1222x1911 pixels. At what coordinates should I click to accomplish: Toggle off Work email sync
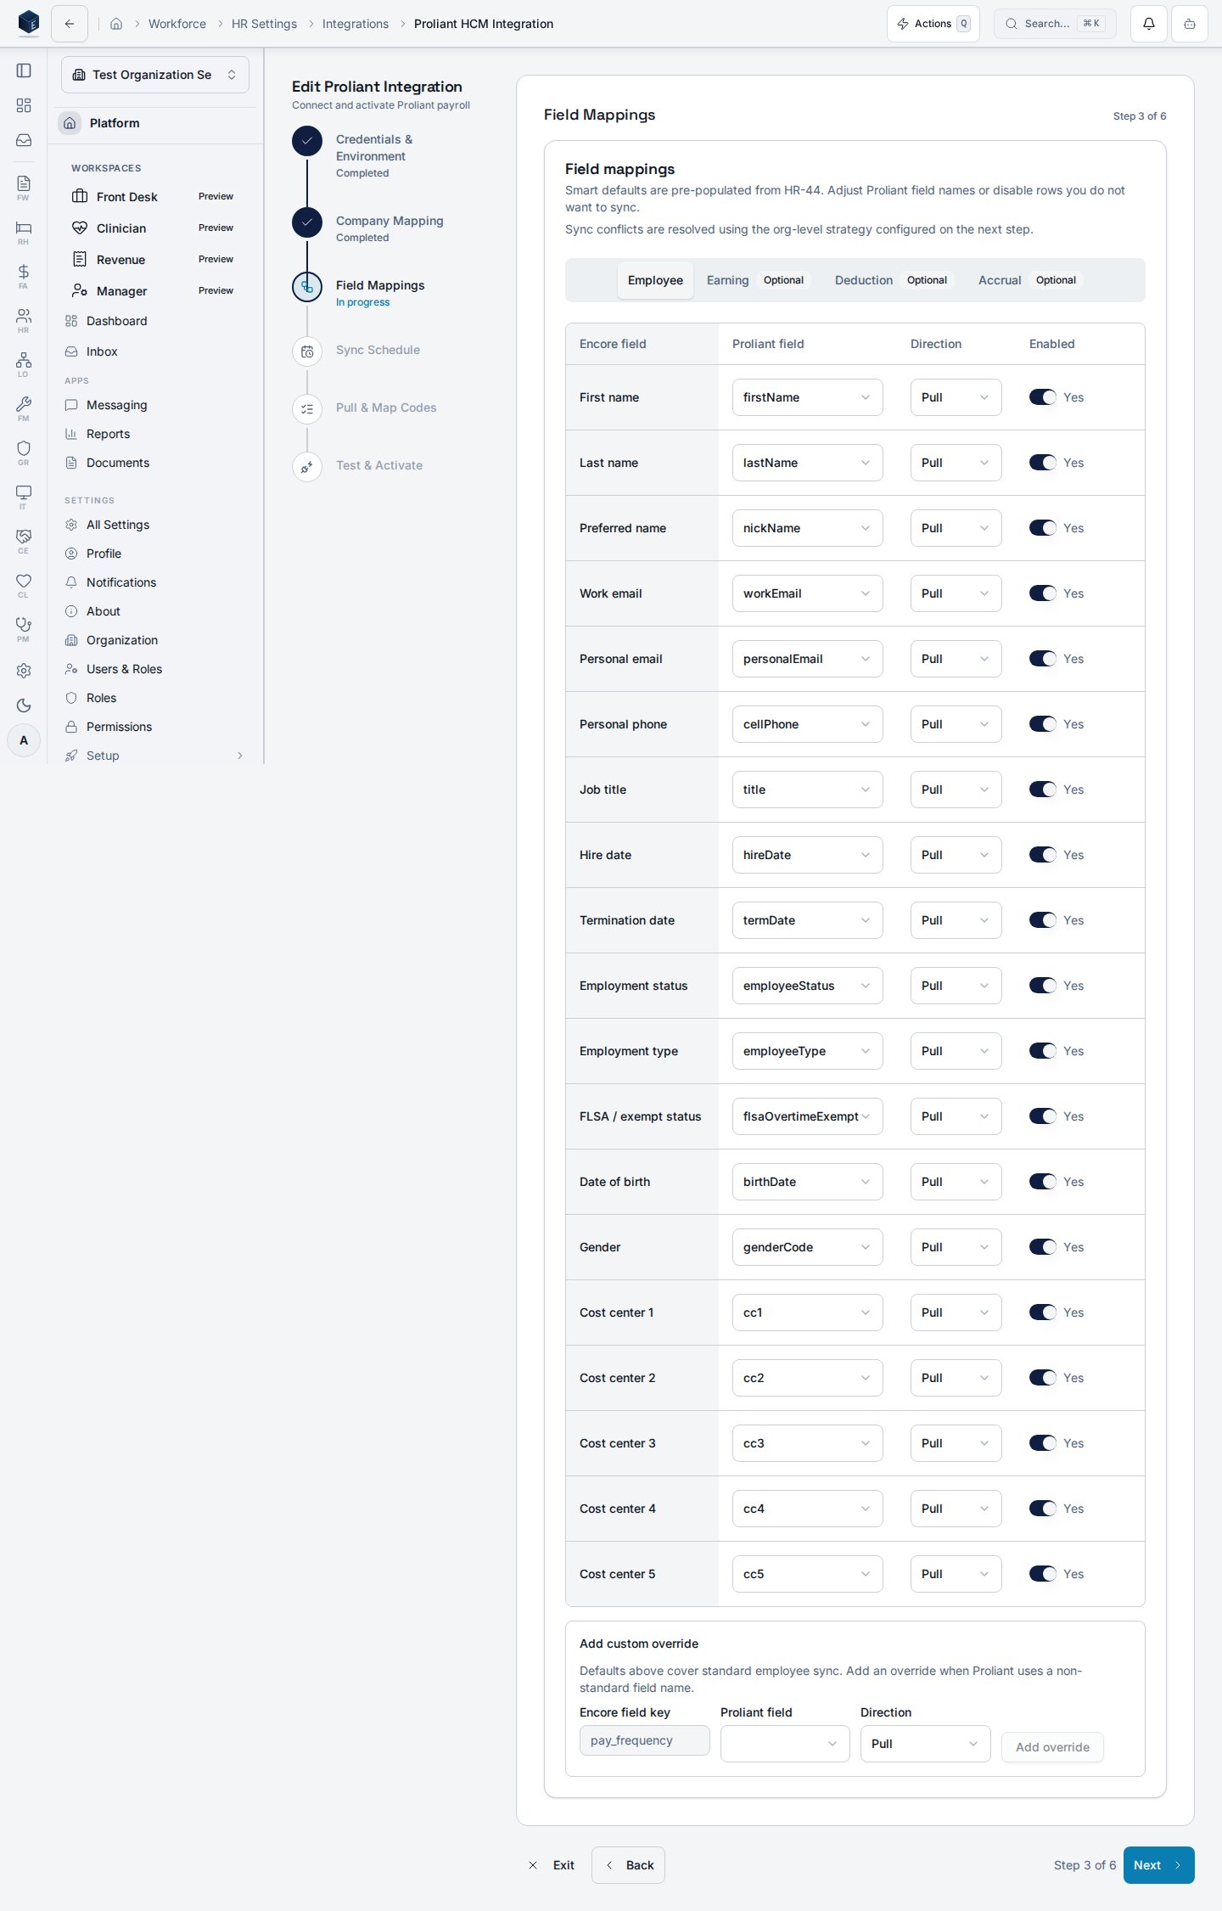(1043, 593)
